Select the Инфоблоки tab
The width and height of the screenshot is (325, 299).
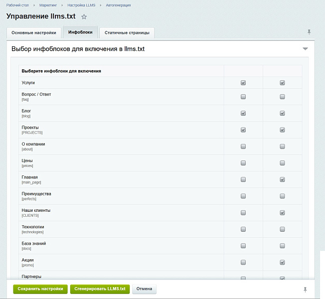(x=80, y=32)
